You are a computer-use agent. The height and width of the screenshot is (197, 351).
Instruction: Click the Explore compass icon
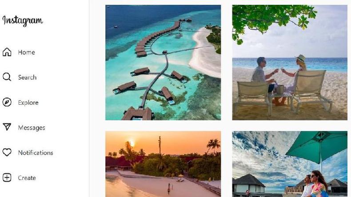click(x=7, y=102)
